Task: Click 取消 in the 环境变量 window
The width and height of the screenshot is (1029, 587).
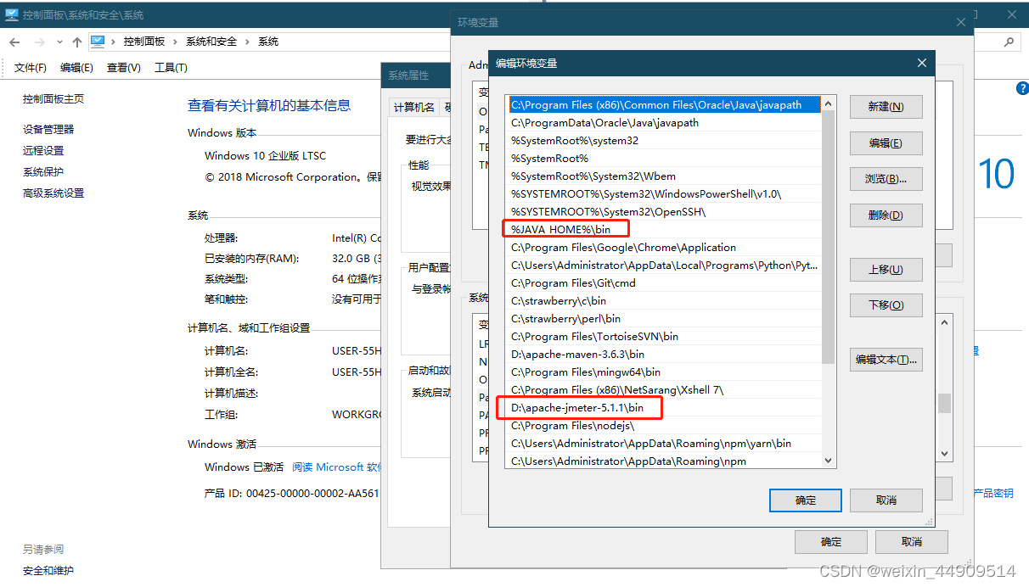Action: [x=912, y=542]
